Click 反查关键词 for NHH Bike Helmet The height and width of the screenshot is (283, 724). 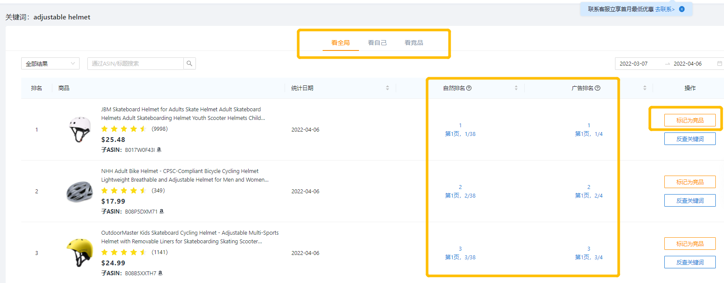click(690, 201)
